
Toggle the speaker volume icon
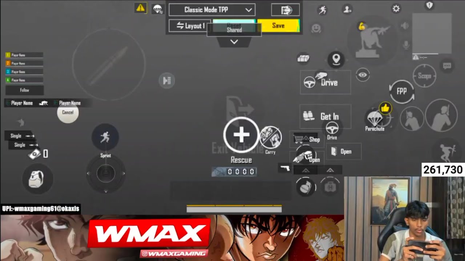point(405,26)
